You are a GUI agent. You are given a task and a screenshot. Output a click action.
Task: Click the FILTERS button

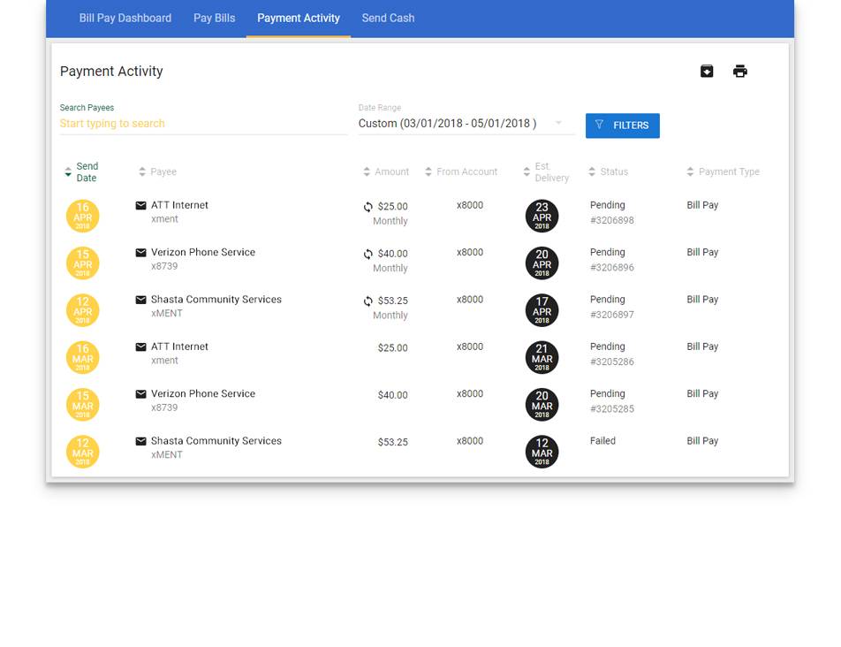pyautogui.click(x=622, y=126)
